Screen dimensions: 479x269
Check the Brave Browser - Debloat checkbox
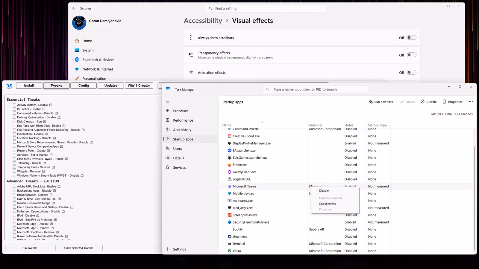click(x=14, y=195)
